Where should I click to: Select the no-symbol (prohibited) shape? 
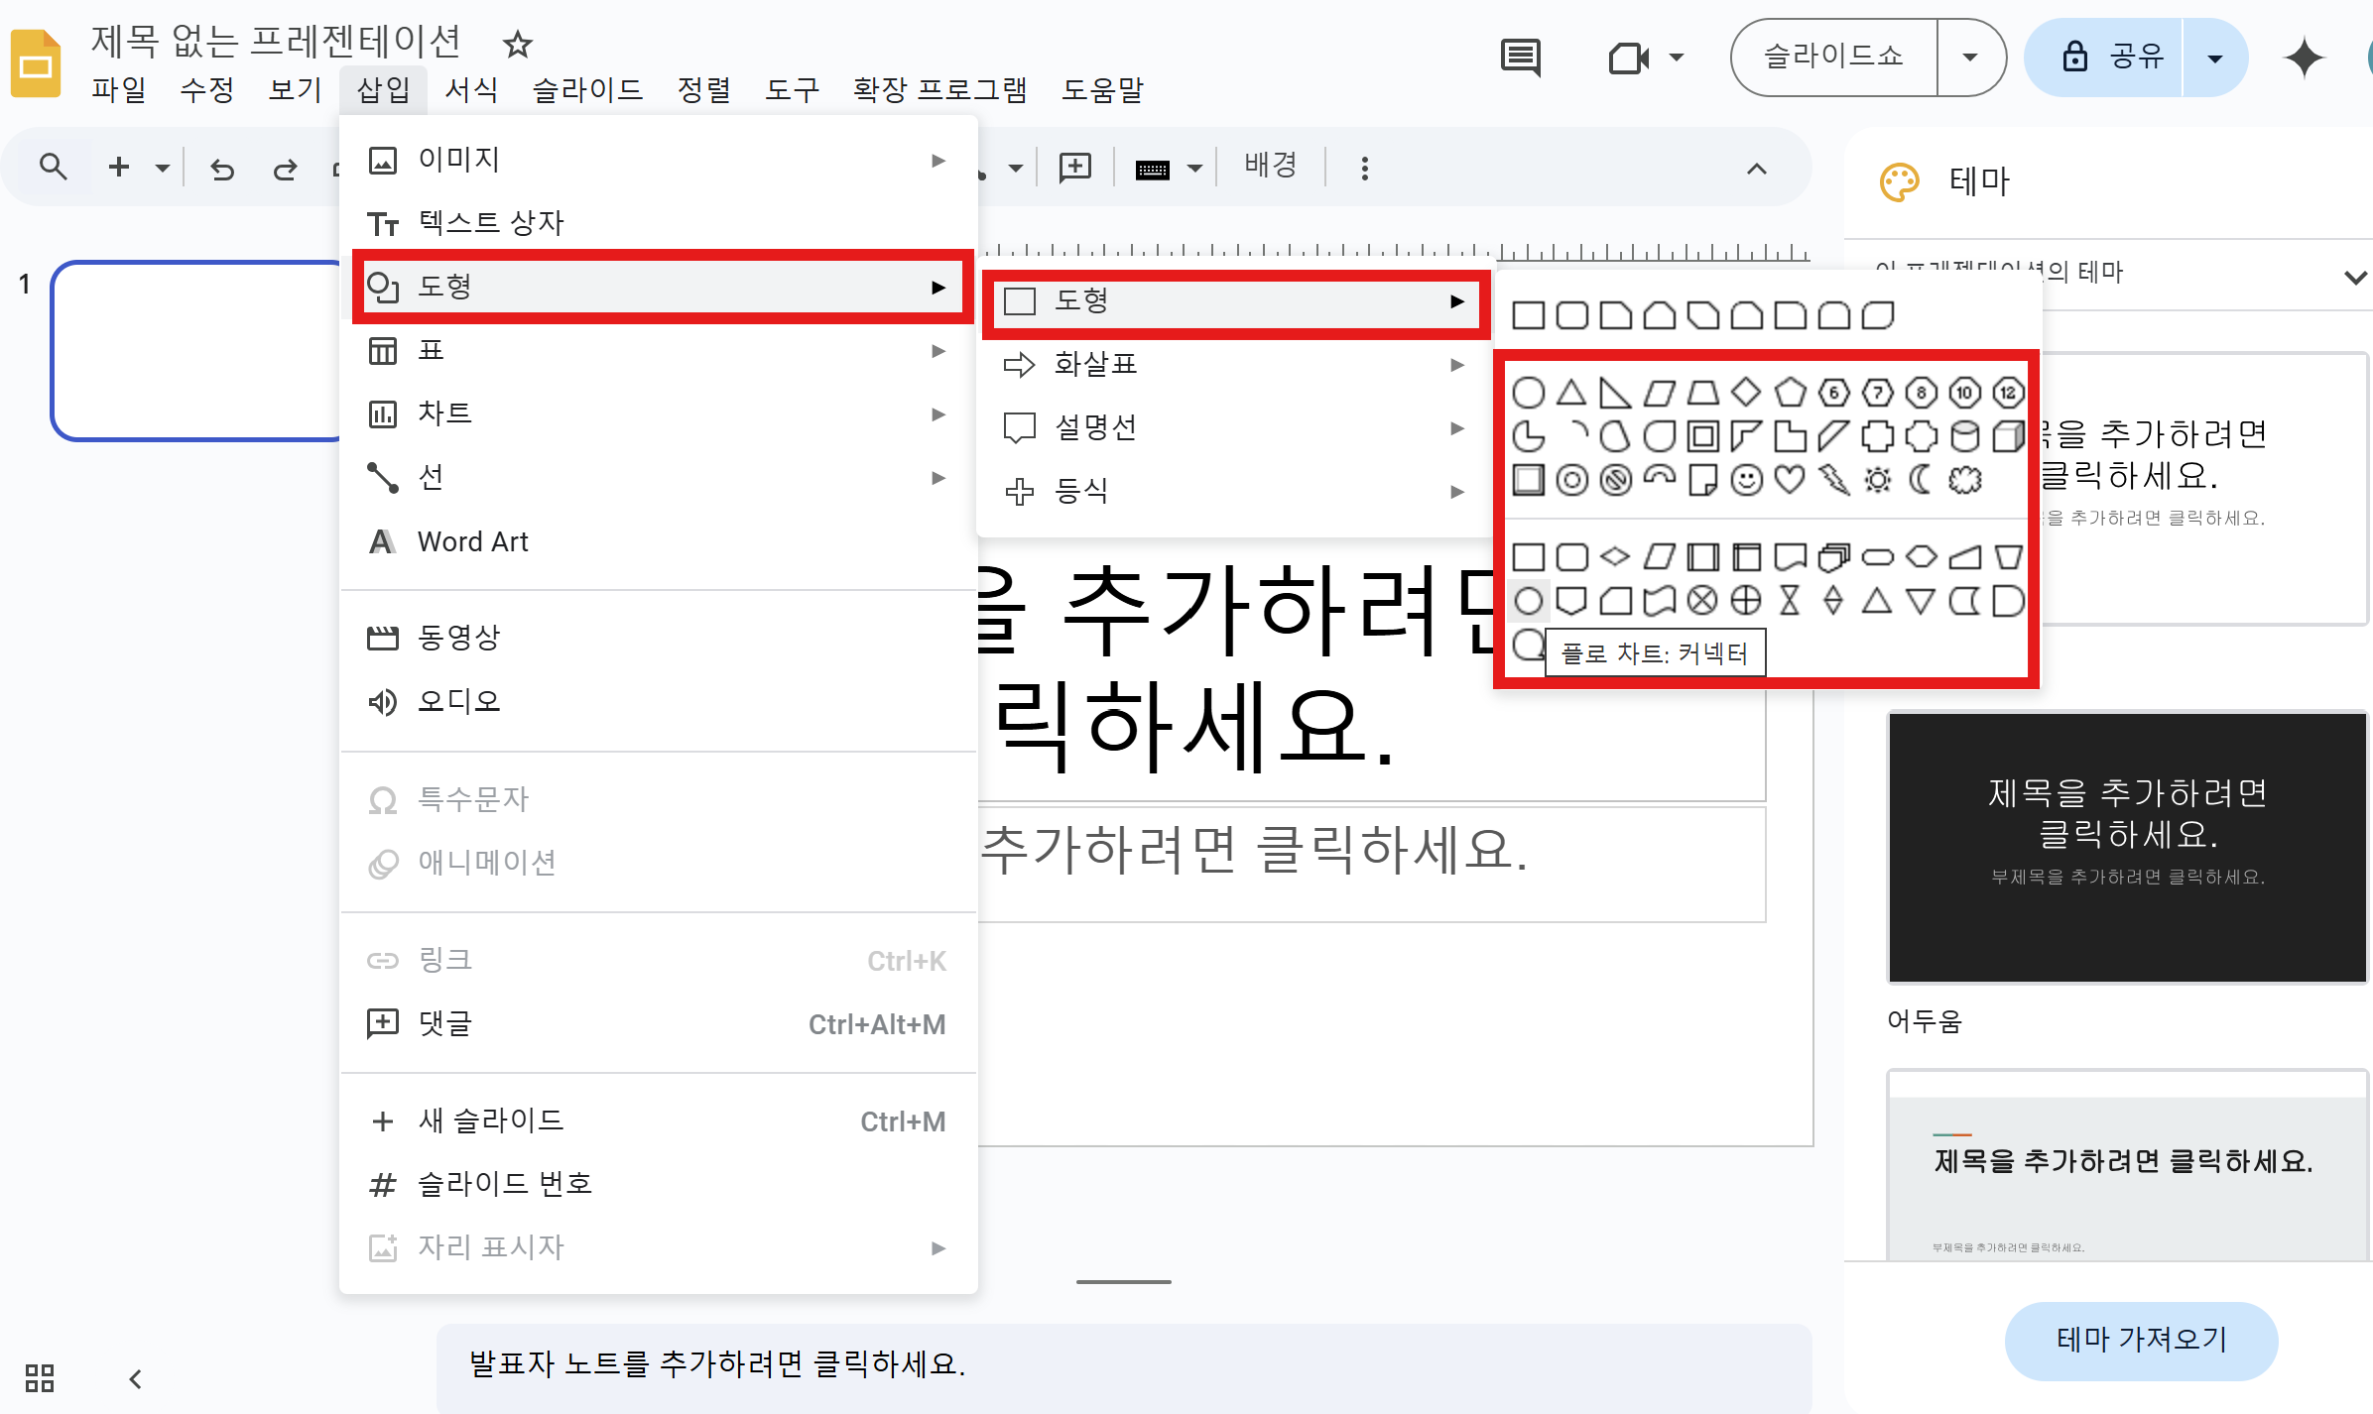(1615, 480)
